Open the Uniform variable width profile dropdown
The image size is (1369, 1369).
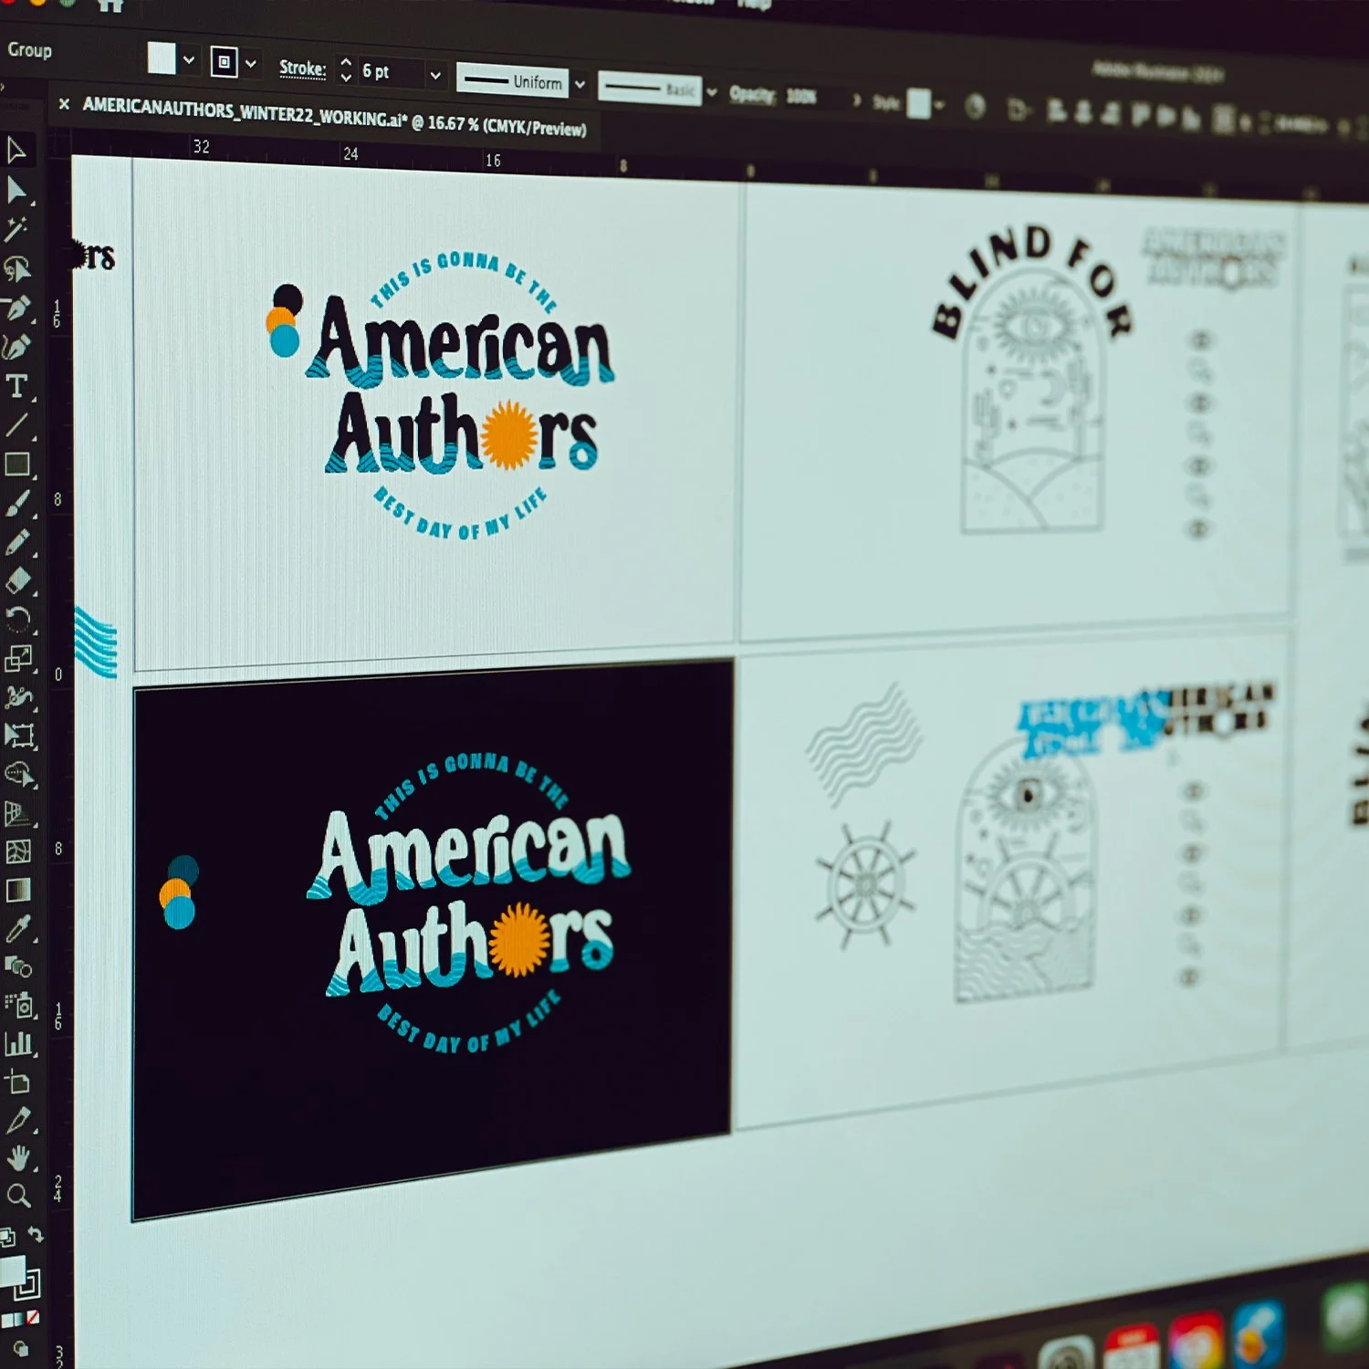(x=580, y=85)
